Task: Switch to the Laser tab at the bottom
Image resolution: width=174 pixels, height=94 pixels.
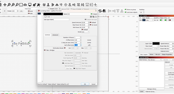Action: 142,91
